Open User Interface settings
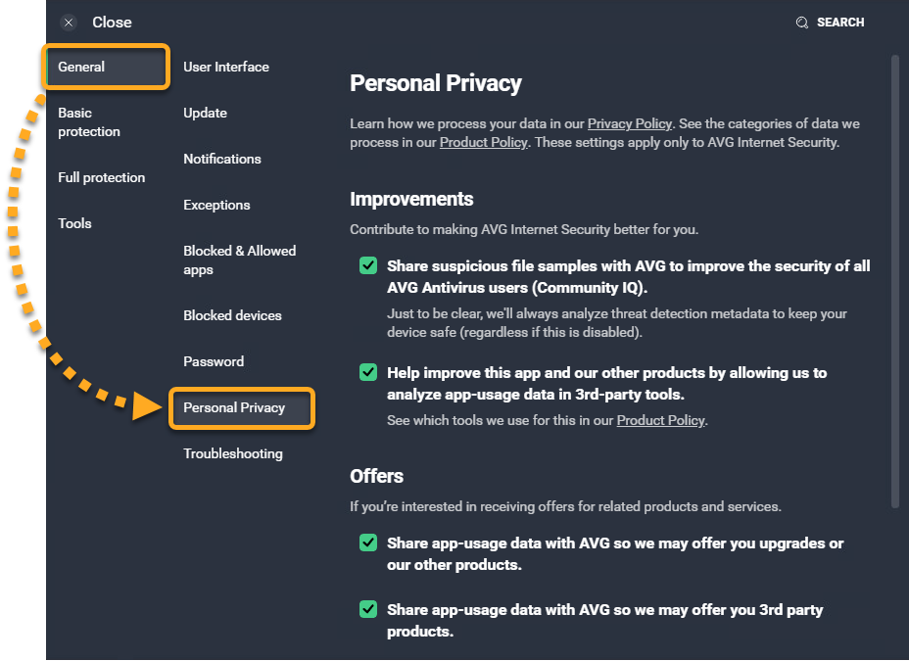909x661 pixels. (226, 67)
